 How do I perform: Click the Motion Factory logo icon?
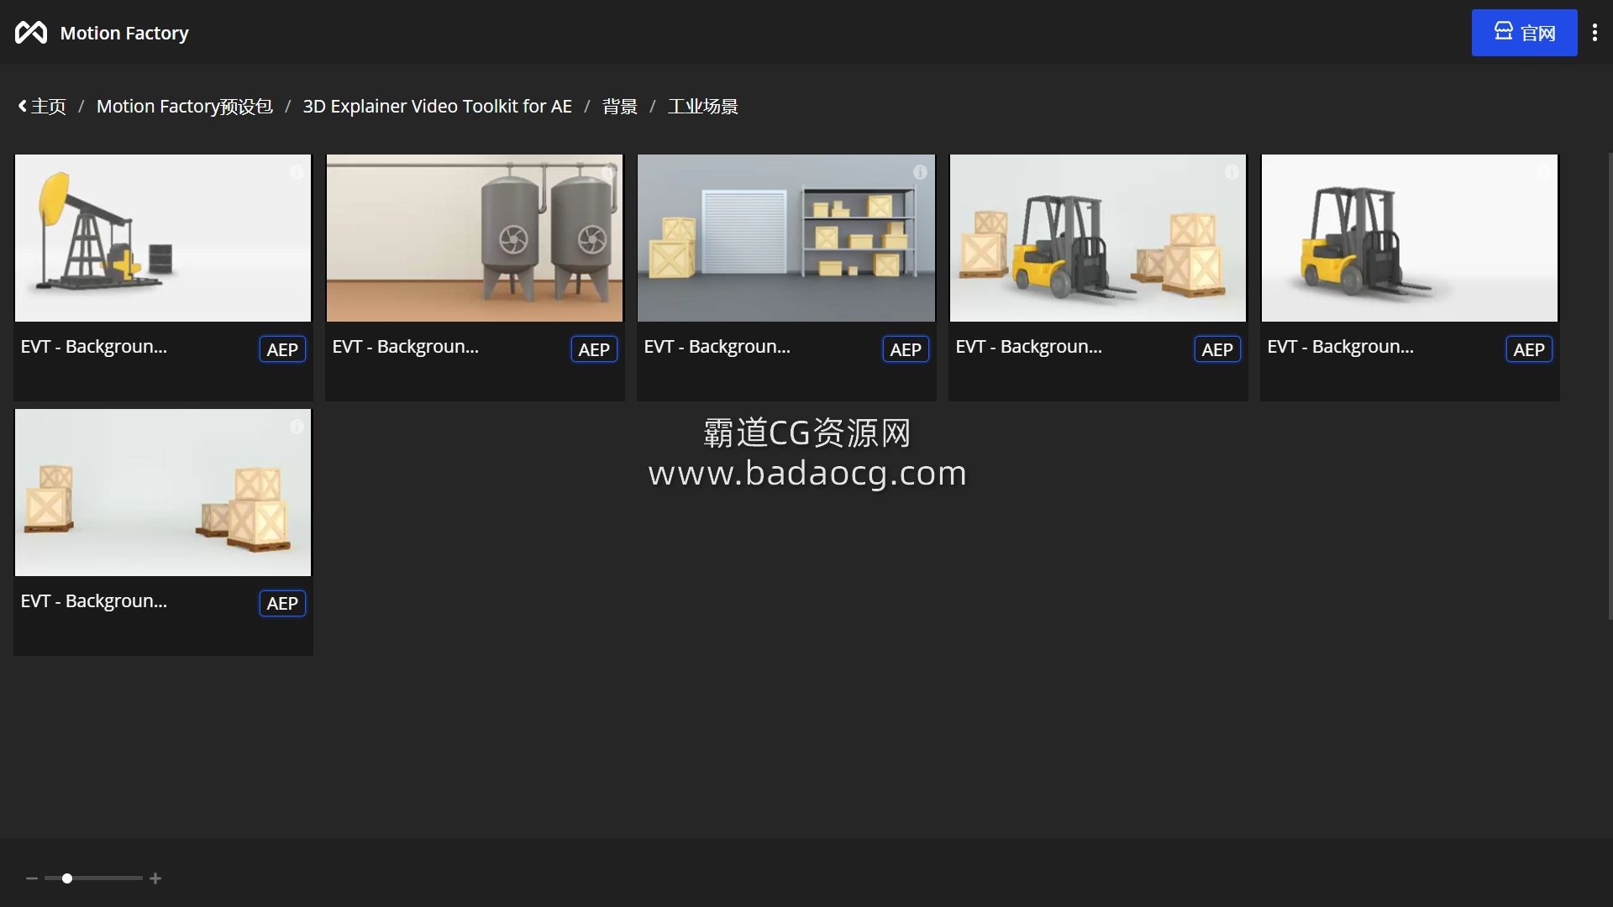click(31, 33)
